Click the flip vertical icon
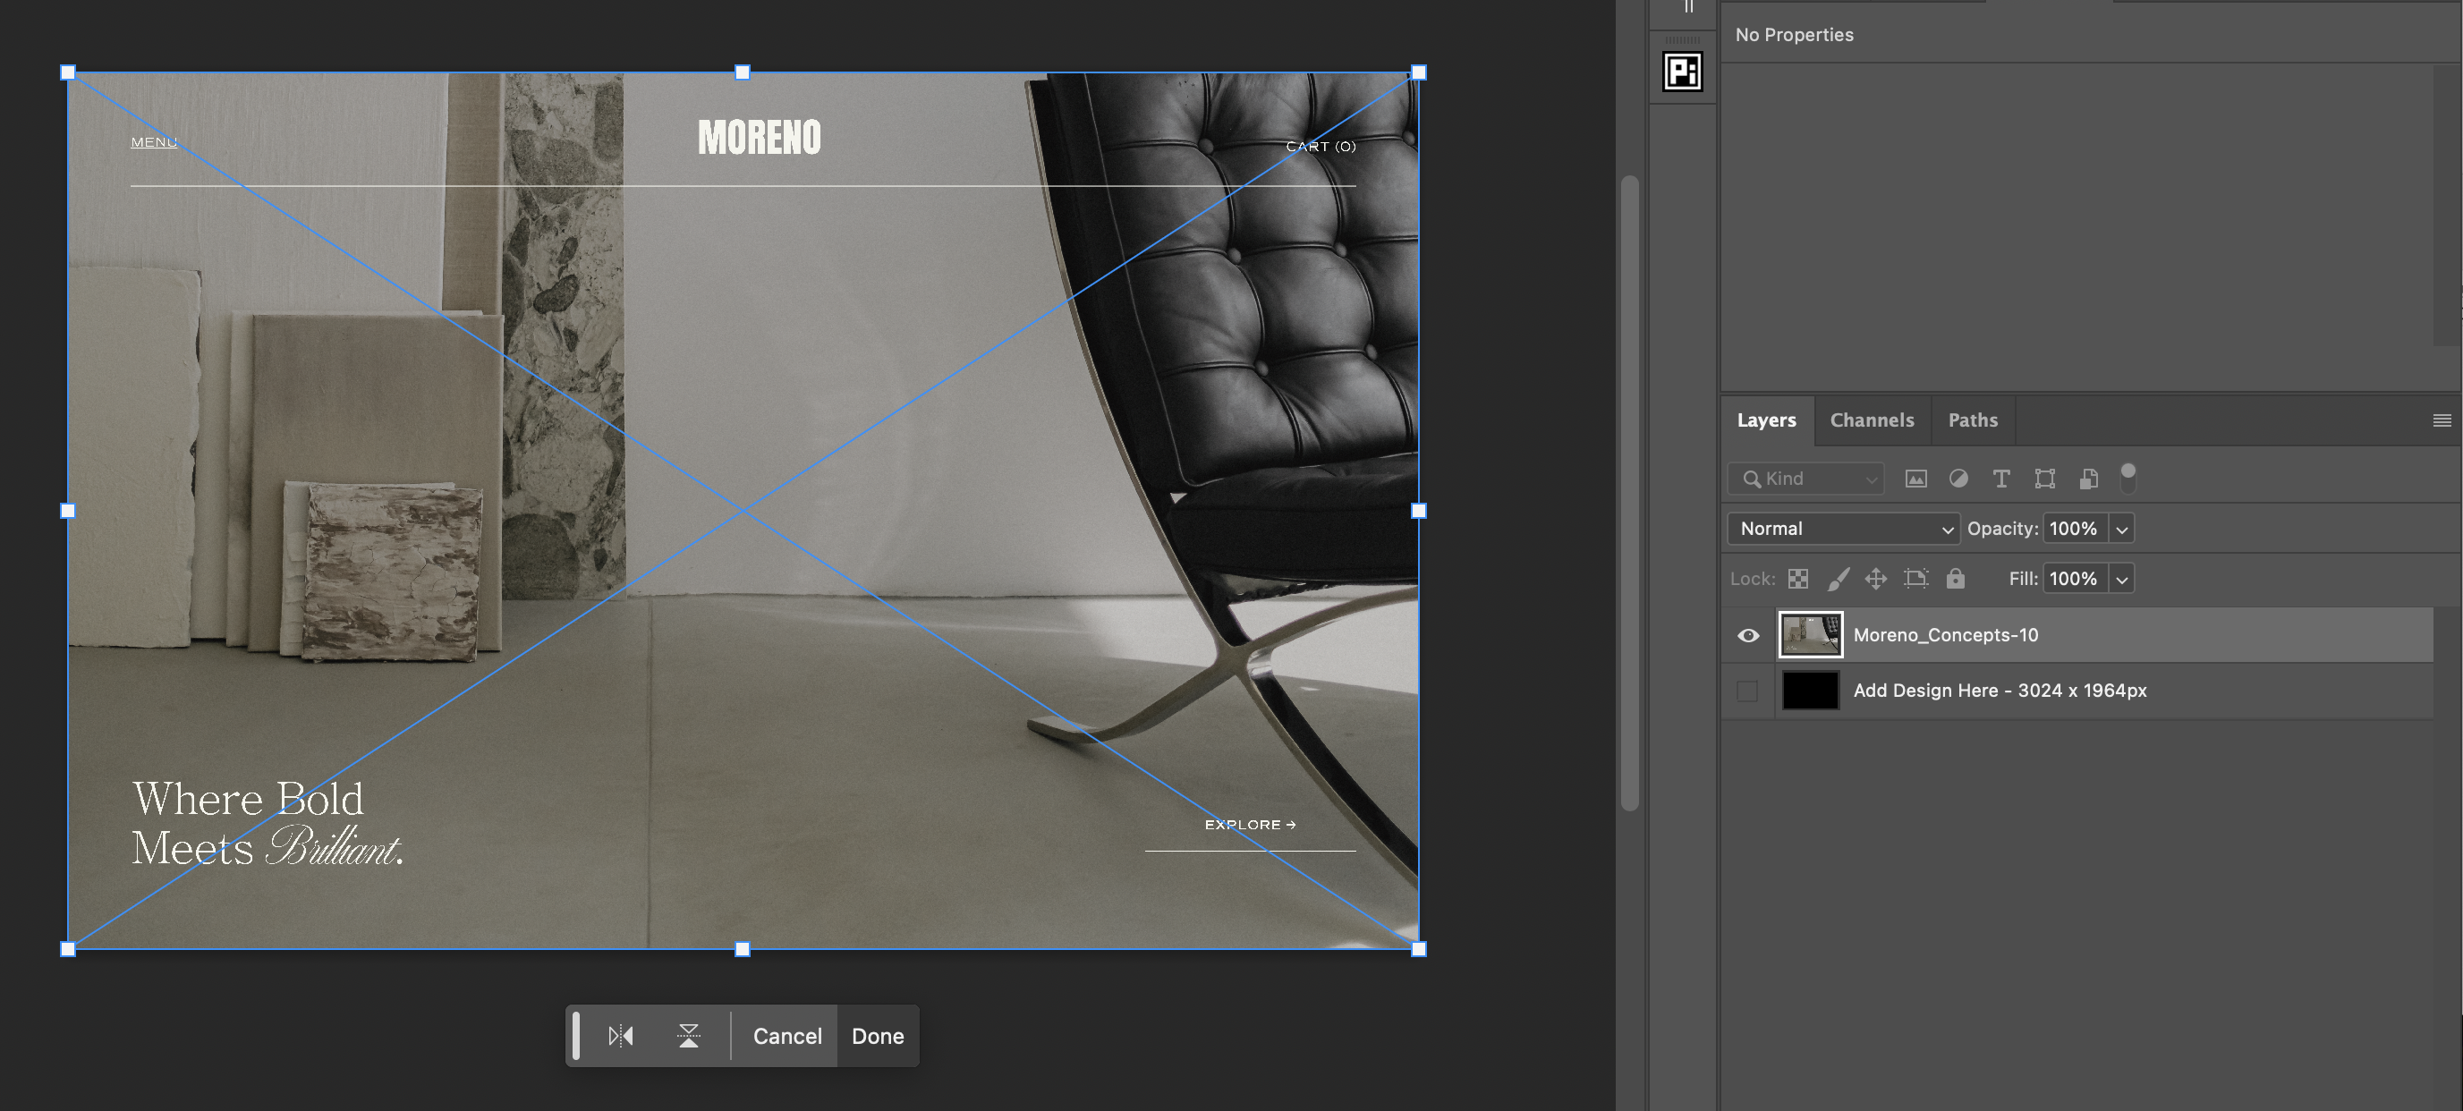 688,1036
